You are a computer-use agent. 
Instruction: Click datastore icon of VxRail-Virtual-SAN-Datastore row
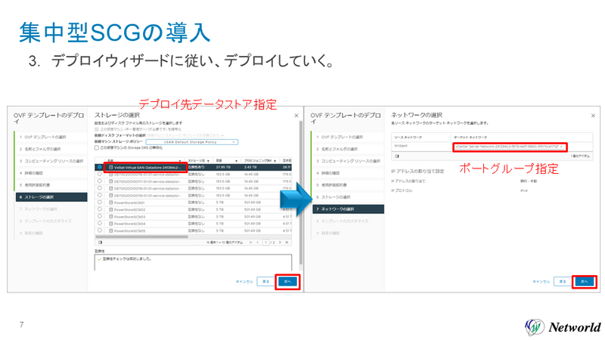[110, 167]
